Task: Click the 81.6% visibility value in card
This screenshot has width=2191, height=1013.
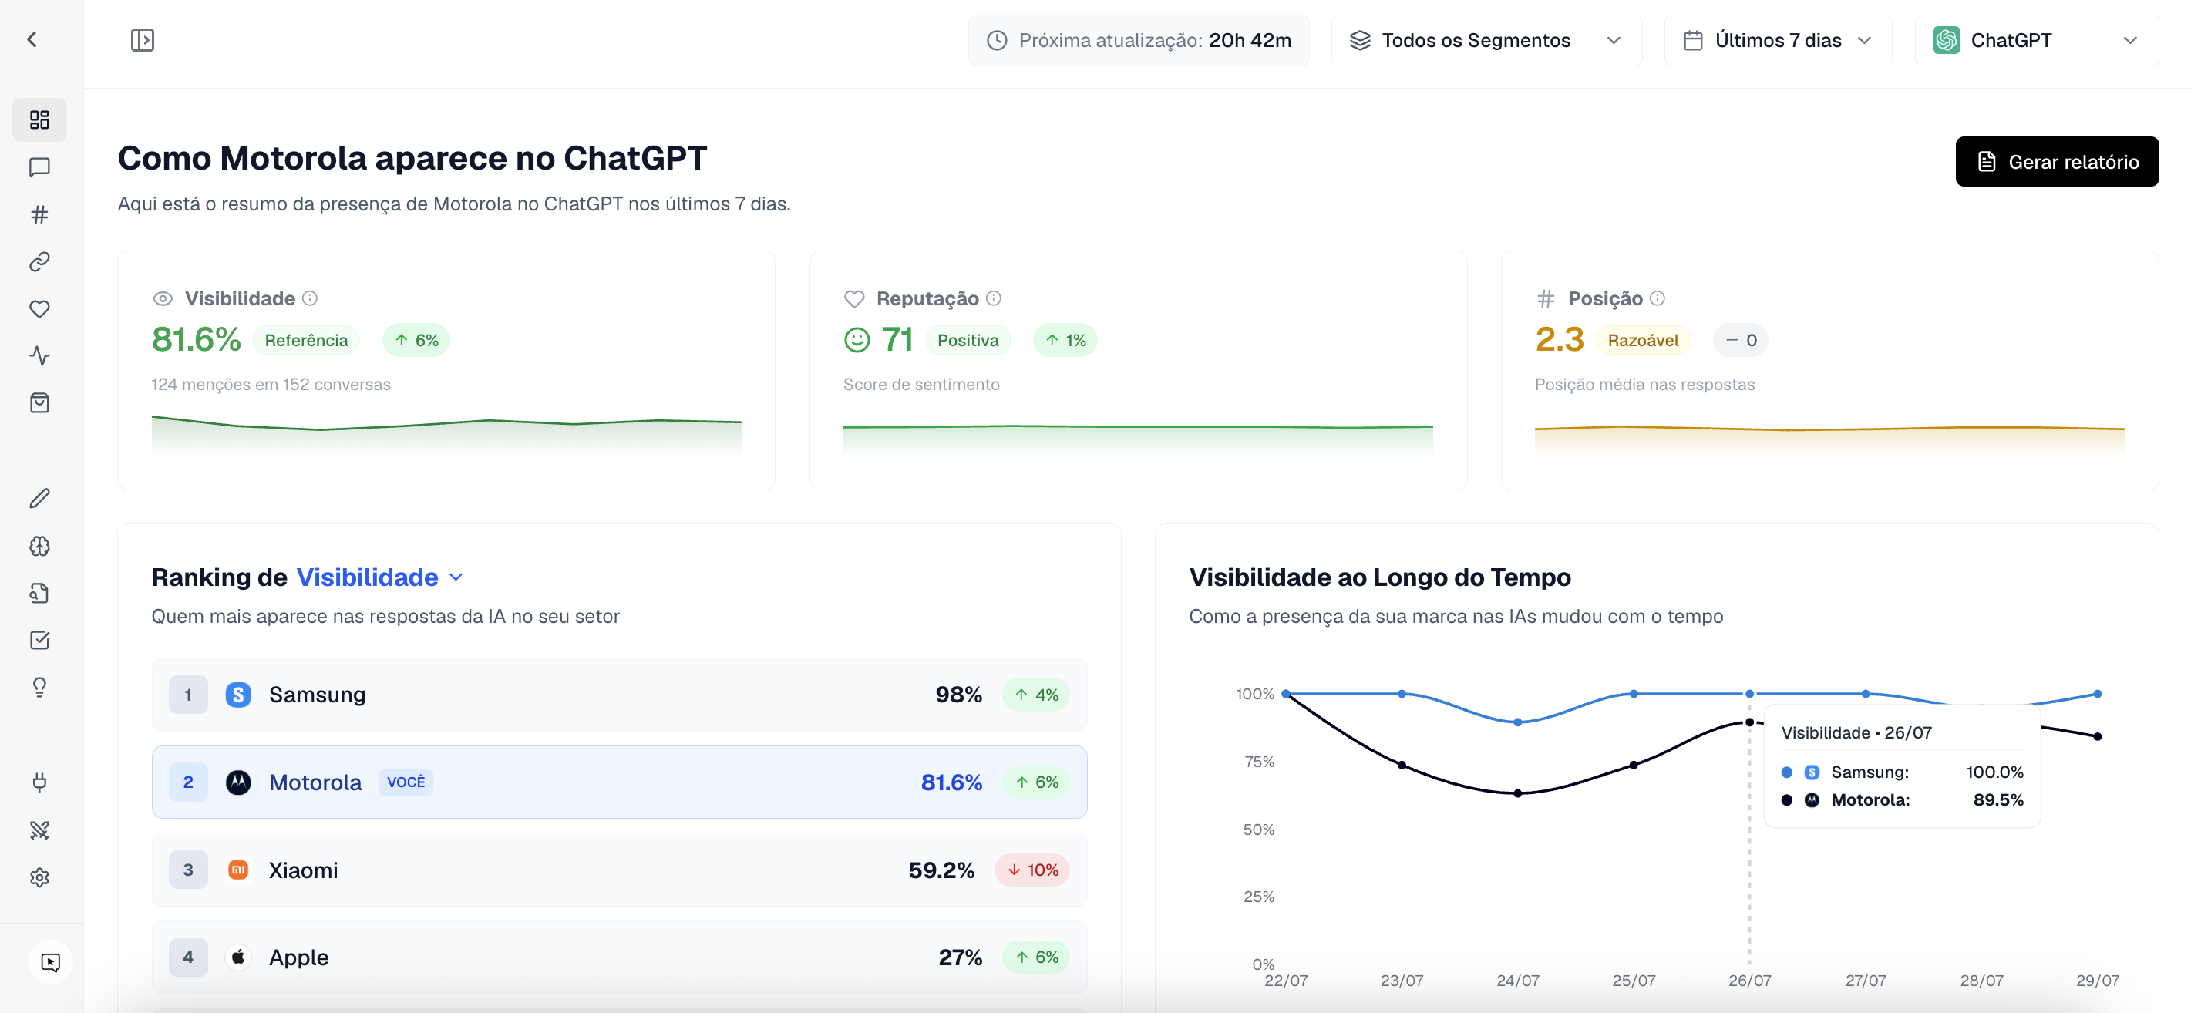Action: click(197, 339)
